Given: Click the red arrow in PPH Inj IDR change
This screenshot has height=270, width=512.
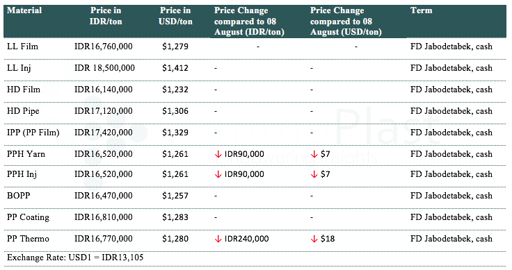Looking at the screenshot, I should coord(218,175).
